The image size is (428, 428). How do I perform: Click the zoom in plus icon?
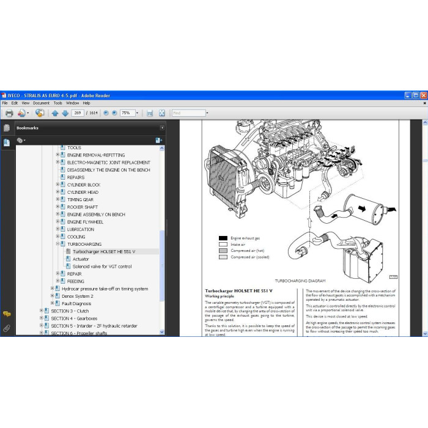[114, 113]
